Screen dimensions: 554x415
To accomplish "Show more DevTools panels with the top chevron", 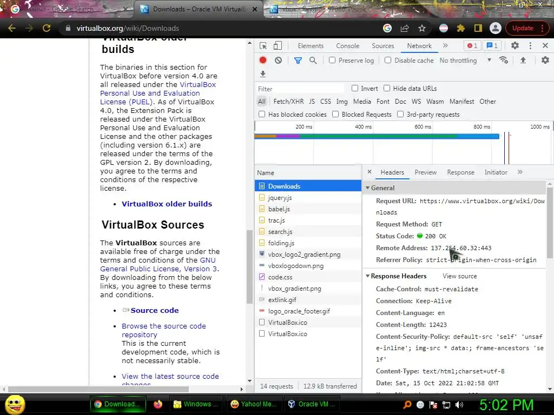I will click(x=446, y=45).
